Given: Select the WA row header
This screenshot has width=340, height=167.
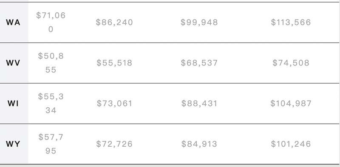Looking at the screenshot, I should (x=13, y=22).
